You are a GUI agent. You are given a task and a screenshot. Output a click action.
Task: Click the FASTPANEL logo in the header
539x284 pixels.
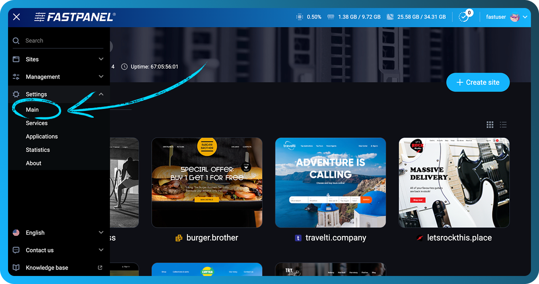74,17
